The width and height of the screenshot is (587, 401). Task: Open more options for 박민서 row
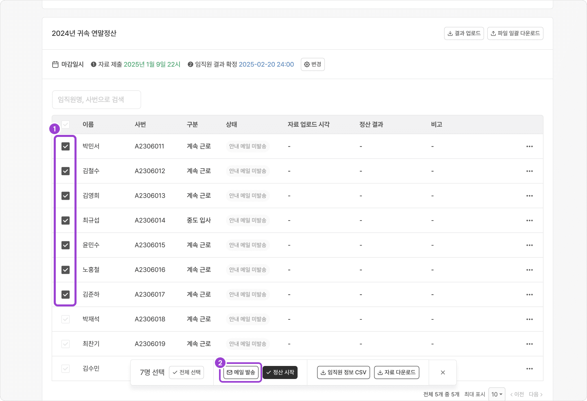tap(529, 146)
